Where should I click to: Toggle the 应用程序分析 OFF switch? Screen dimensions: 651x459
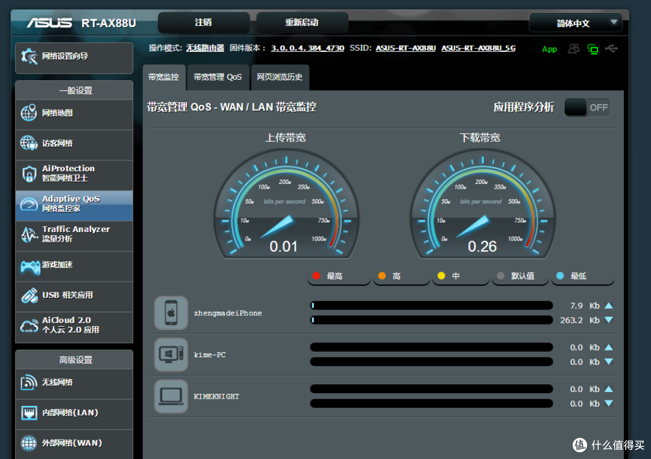click(x=587, y=107)
